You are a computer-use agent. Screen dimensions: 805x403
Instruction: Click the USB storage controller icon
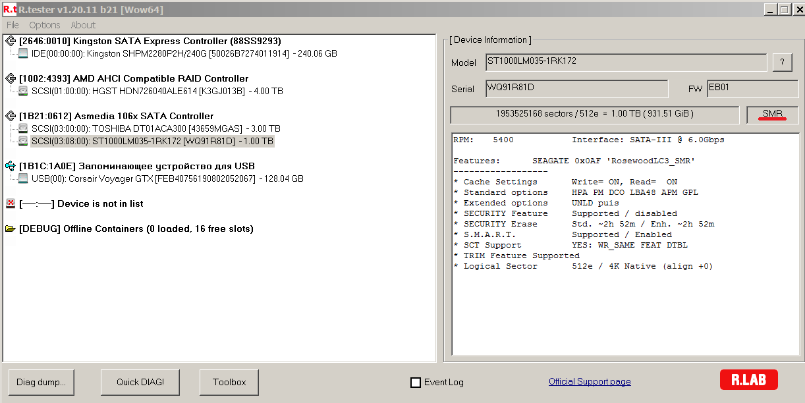click(x=11, y=166)
